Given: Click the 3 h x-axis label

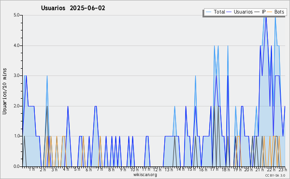Looking at the screenshot, I should [54, 169].
